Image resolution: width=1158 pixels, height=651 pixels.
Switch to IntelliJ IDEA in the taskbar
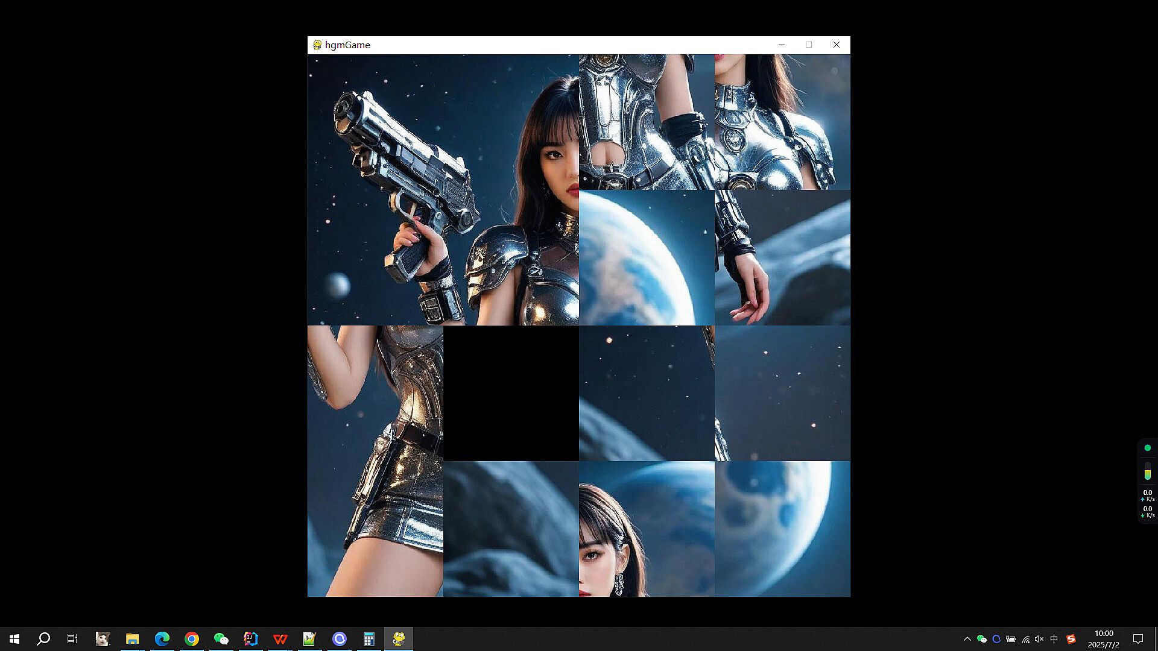[250, 639]
